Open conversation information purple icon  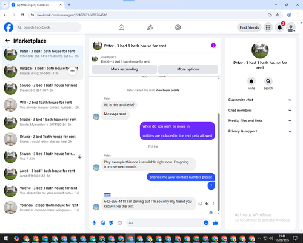(213, 46)
